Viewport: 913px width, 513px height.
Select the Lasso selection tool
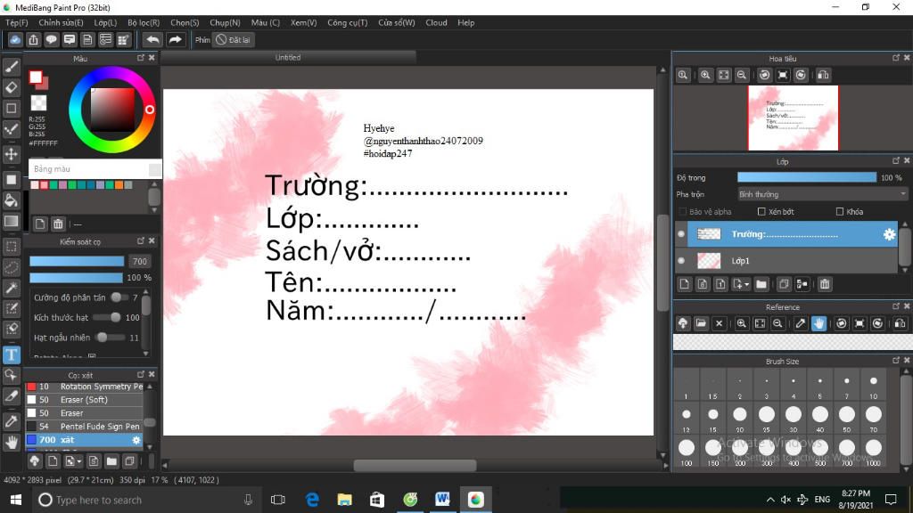tap(11, 267)
